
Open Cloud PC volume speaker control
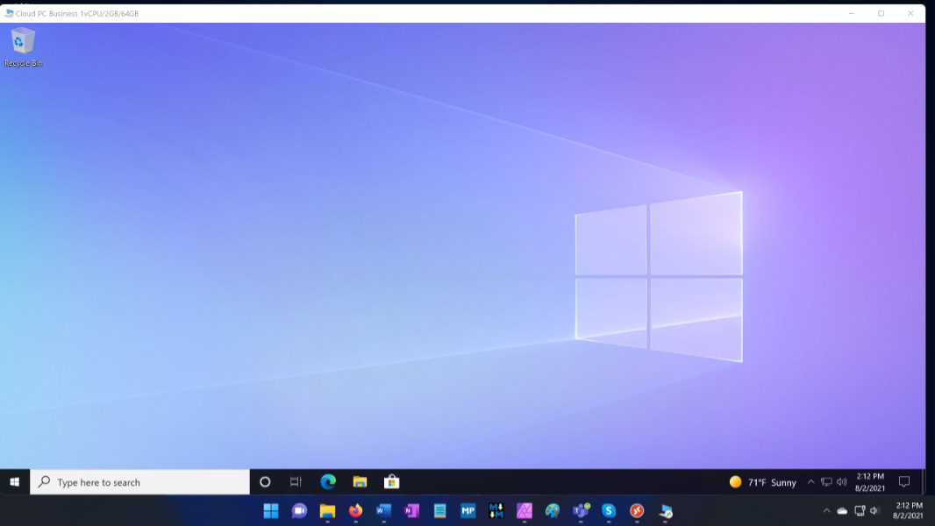841,482
